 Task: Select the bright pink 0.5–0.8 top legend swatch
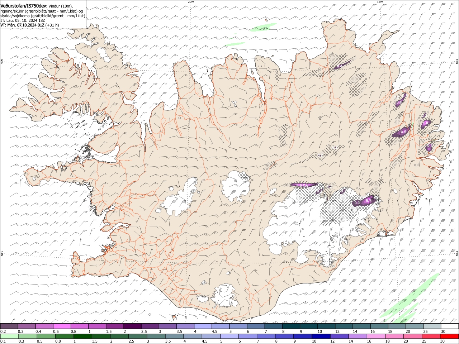pyautogui.click(x=62, y=326)
